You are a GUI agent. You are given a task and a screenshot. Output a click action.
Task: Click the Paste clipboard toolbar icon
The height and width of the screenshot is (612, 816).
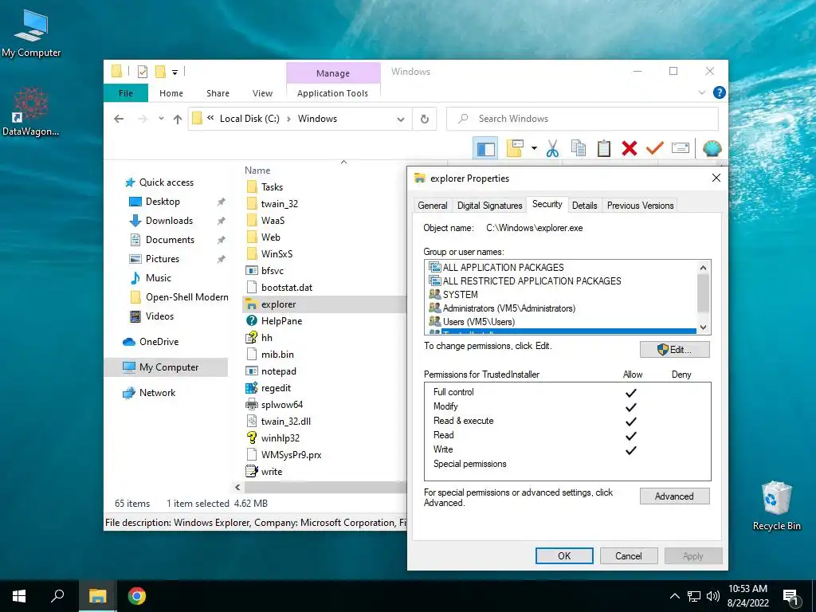point(604,148)
